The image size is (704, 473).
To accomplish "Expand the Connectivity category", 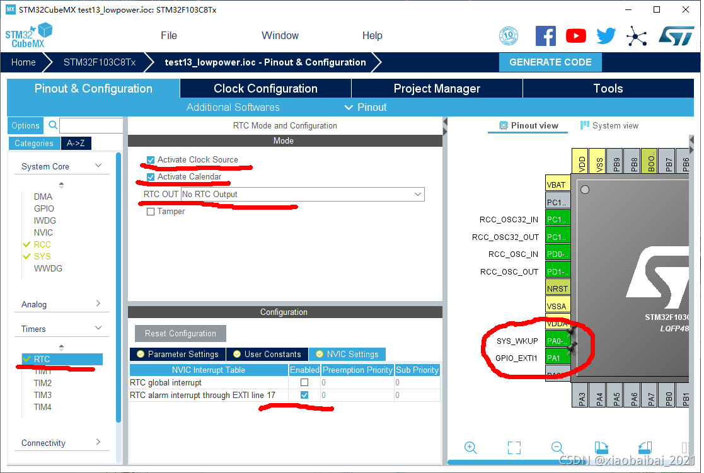I will [98, 442].
